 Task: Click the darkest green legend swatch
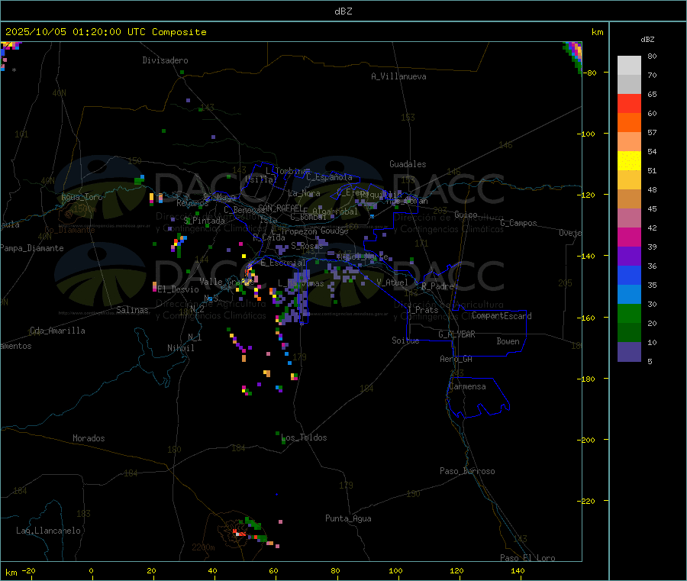pos(629,332)
